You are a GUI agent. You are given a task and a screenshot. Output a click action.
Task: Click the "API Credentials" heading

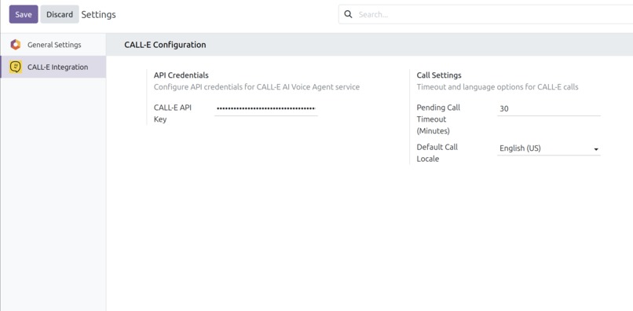coord(181,75)
